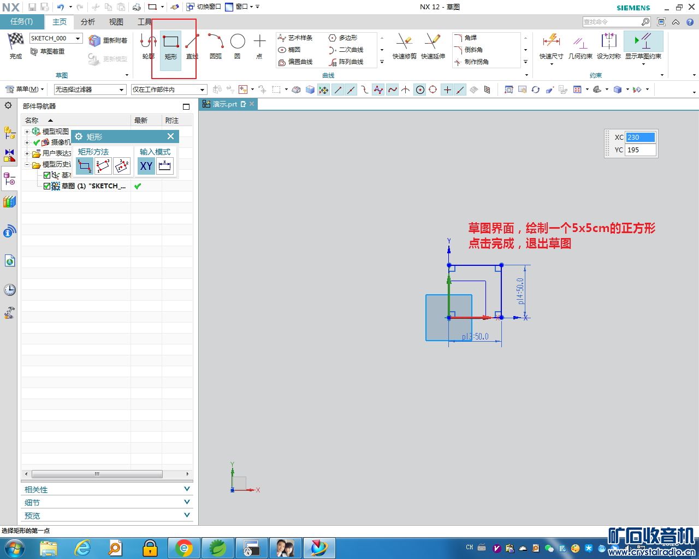Screen dimensions: 699x559
Task: Click 草图着重 sketch emphasis button
Action: click(48, 51)
